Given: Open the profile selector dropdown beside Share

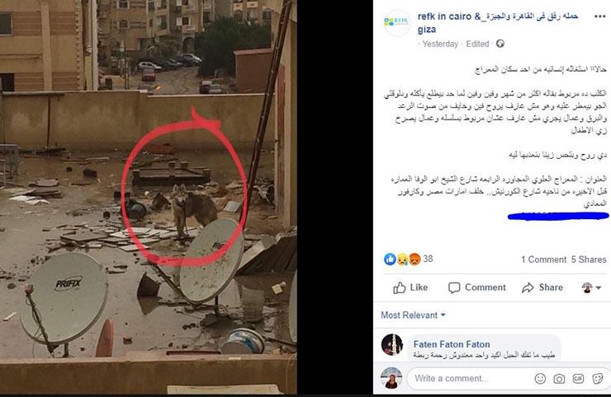Looking at the screenshot, I should point(591,287).
